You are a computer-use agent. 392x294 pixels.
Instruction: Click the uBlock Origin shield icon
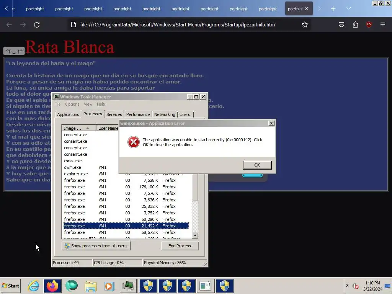[369, 24]
